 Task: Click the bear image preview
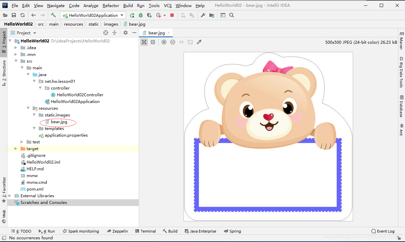pyautogui.click(x=268, y=137)
